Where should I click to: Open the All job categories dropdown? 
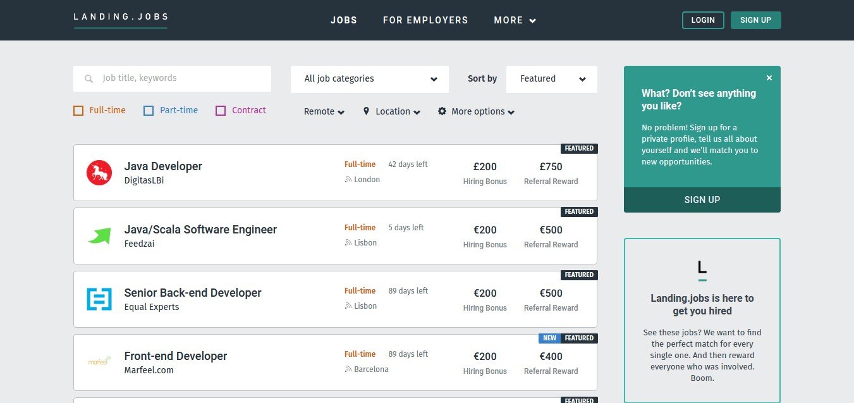(370, 79)
